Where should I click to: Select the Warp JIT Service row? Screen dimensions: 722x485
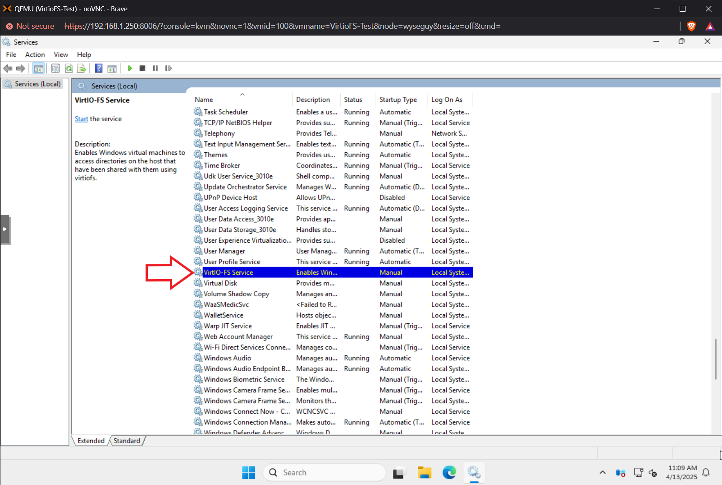(x=333, y=326)
